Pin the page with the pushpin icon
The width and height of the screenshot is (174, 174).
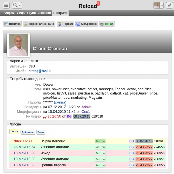(169, 6)
